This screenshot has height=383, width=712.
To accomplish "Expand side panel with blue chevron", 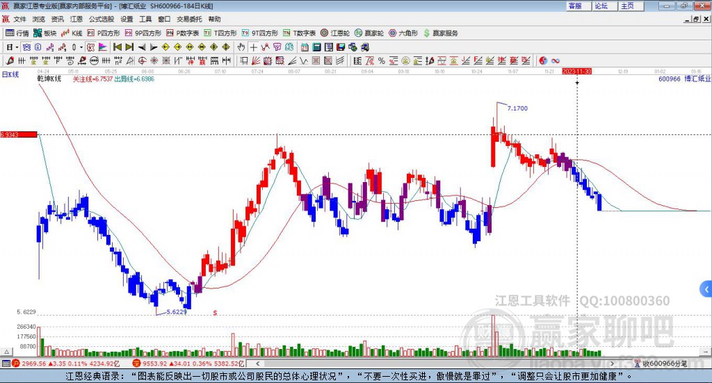I will tap(706, 289).
